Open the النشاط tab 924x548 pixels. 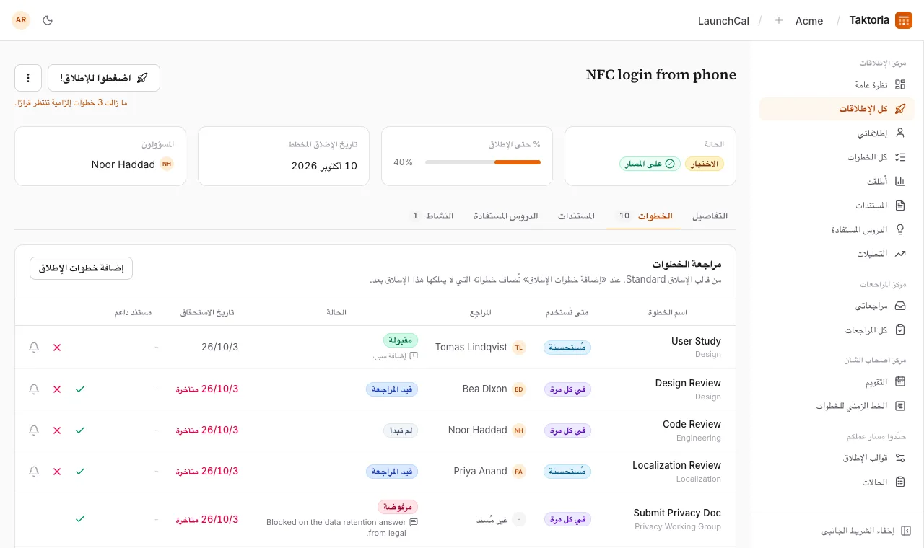coord(432,216)
